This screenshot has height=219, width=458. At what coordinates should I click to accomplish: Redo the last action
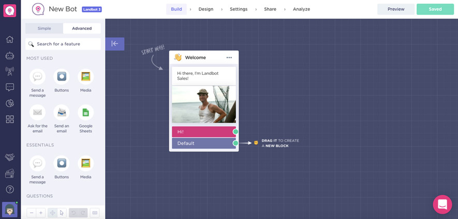point(83,213)
